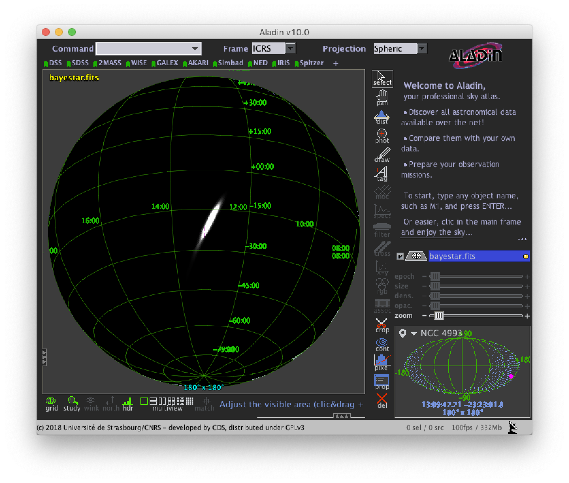Click into the Command input field
Viewport: 569px width, 483px height.
click(149, 49)
